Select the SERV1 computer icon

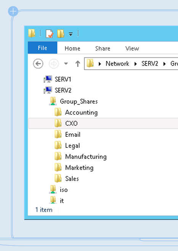tap(48, 79)
